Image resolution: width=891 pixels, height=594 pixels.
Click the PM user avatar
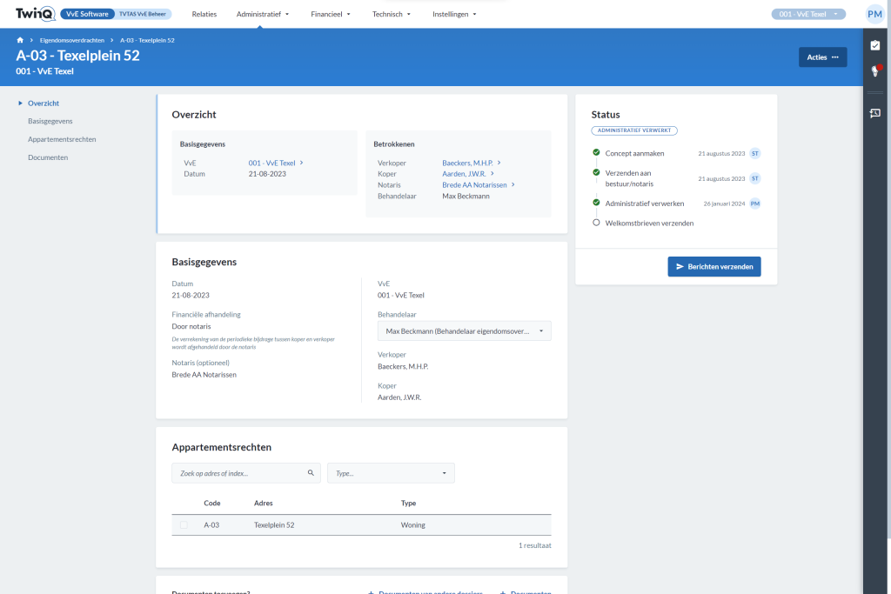[x=874, y=14]
